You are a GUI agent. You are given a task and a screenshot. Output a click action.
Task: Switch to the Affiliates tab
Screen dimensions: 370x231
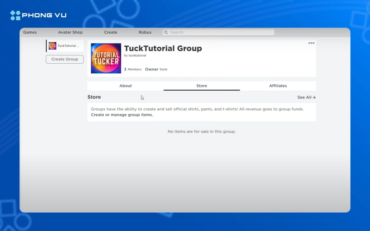[278, 86]
